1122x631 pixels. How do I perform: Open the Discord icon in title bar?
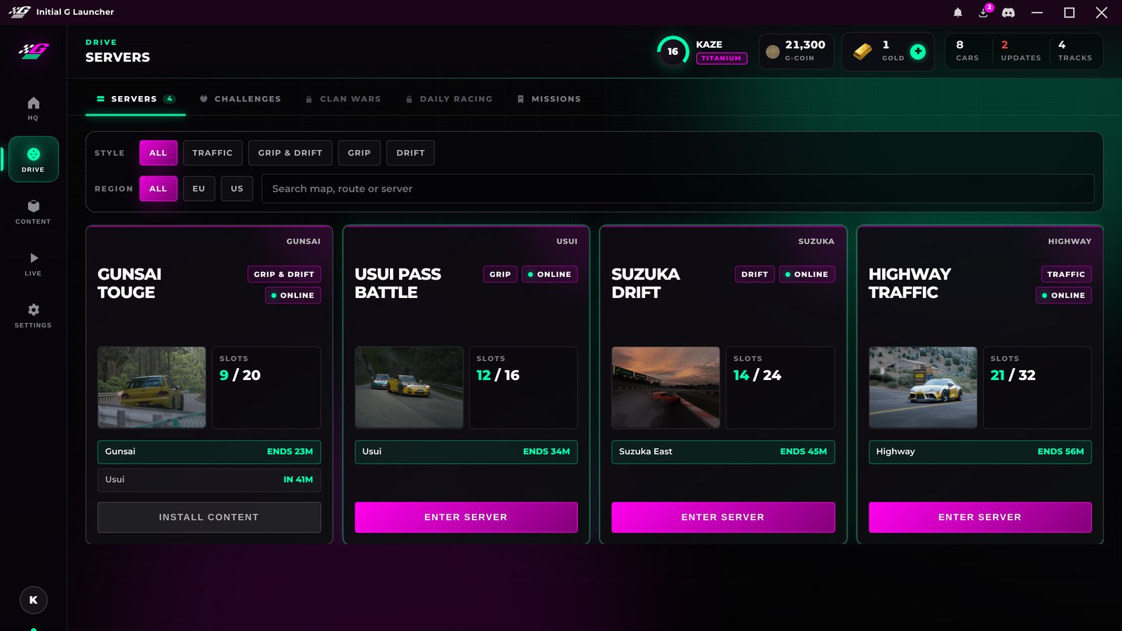pos(1008,13)
